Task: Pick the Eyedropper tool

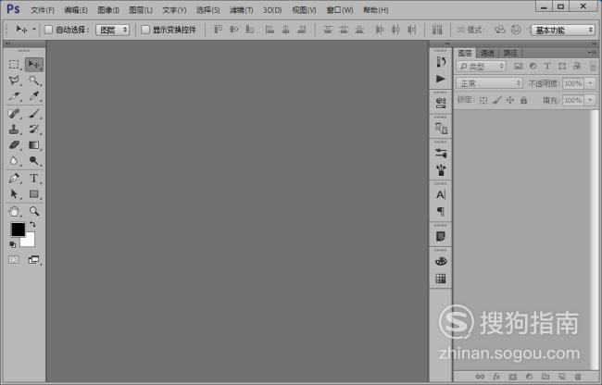Action: [34, 97]
